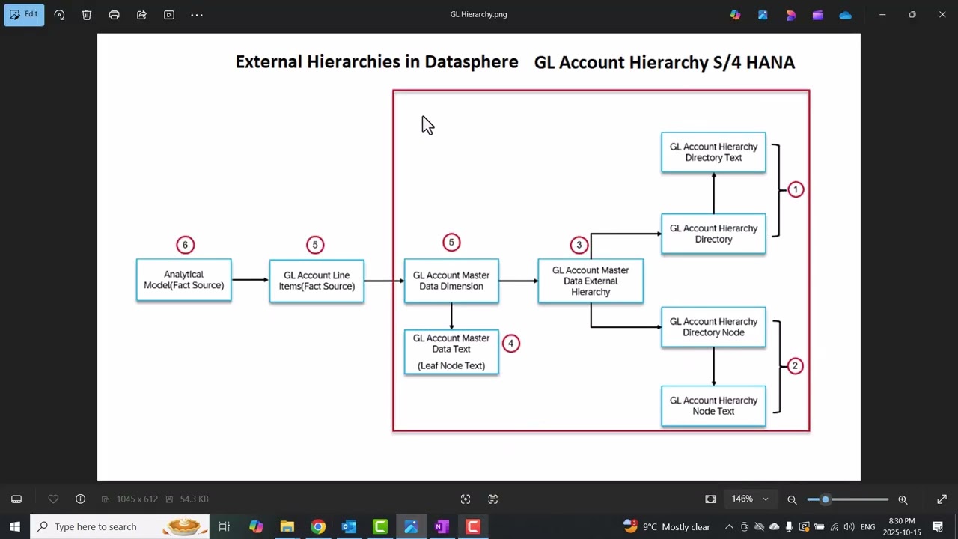
Task: Click the GL Hierarchy.png file name
Action: 479,14
